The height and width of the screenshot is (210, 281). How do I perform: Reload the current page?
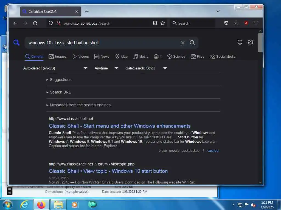pos(35,23)
